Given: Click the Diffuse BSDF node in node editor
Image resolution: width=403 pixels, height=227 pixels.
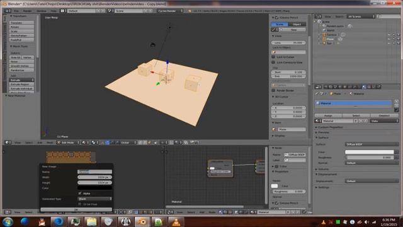Looking at the screenshot, I should coord(220,168).
